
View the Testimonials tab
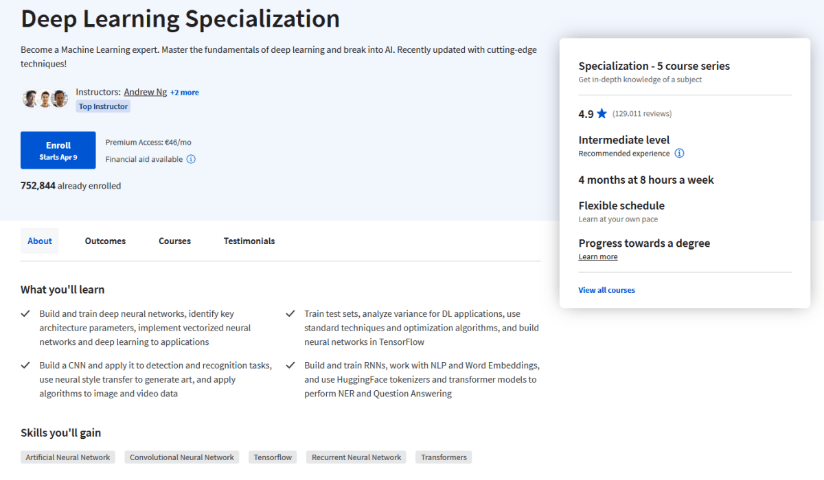coord(249,241)
